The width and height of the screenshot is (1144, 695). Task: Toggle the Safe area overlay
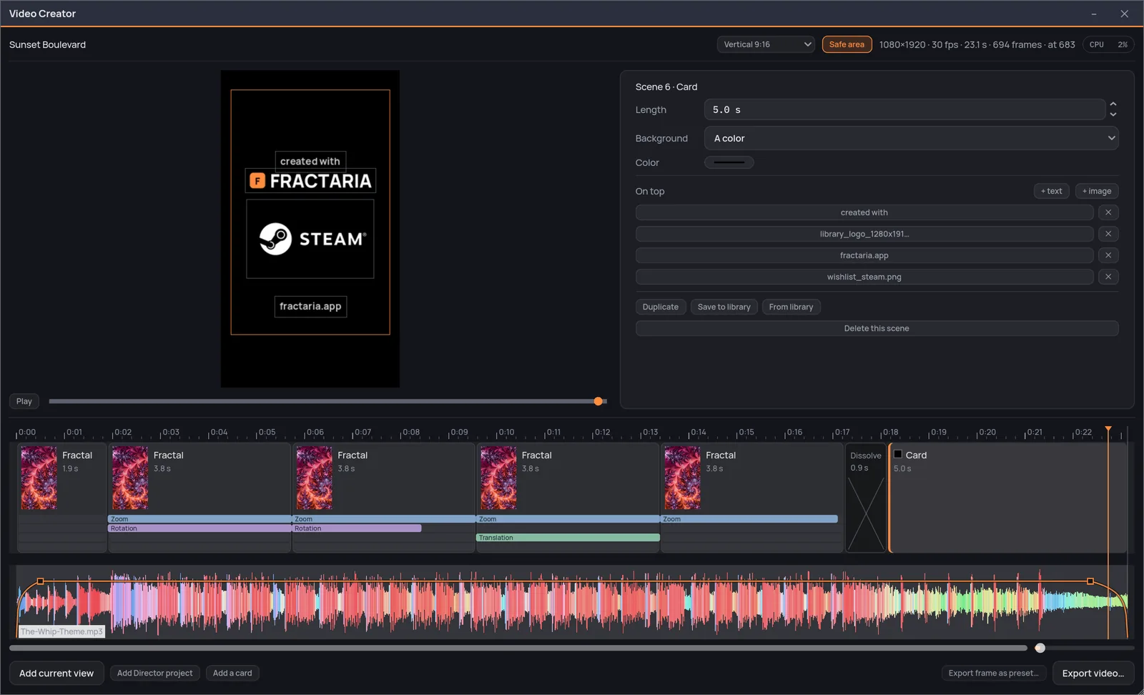pyautogui.click(x=847, y=44)
